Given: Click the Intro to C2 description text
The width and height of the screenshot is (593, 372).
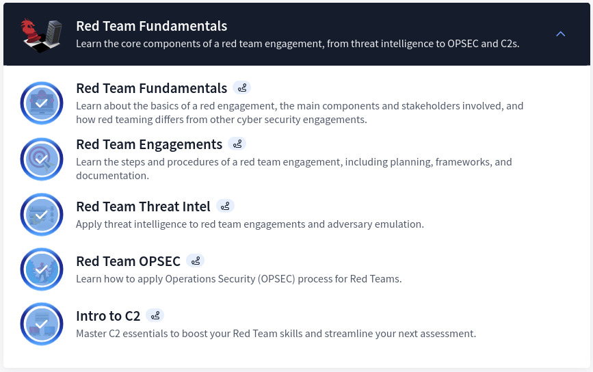Looking at the screenshot, I should 276,334.
